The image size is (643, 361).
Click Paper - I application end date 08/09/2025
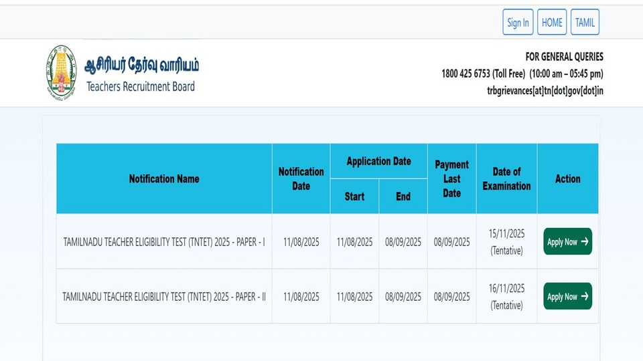click(403, 242)
